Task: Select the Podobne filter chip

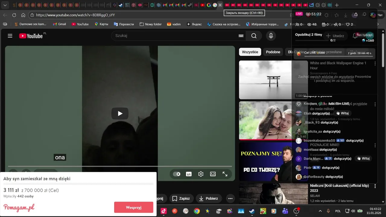Action: (273, 52)
